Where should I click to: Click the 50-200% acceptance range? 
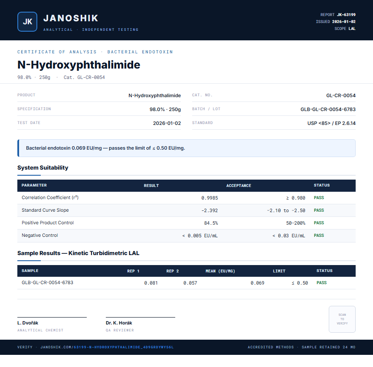(296, 223)
